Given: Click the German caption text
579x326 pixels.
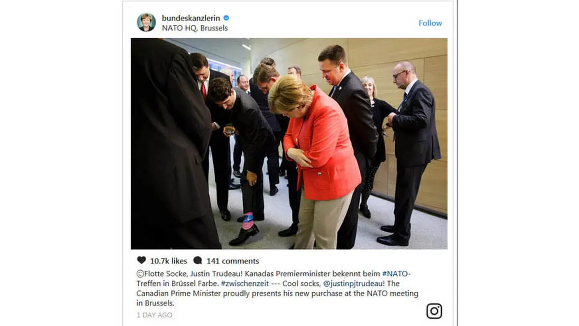Looking at the screenshot, I should 274,278.
